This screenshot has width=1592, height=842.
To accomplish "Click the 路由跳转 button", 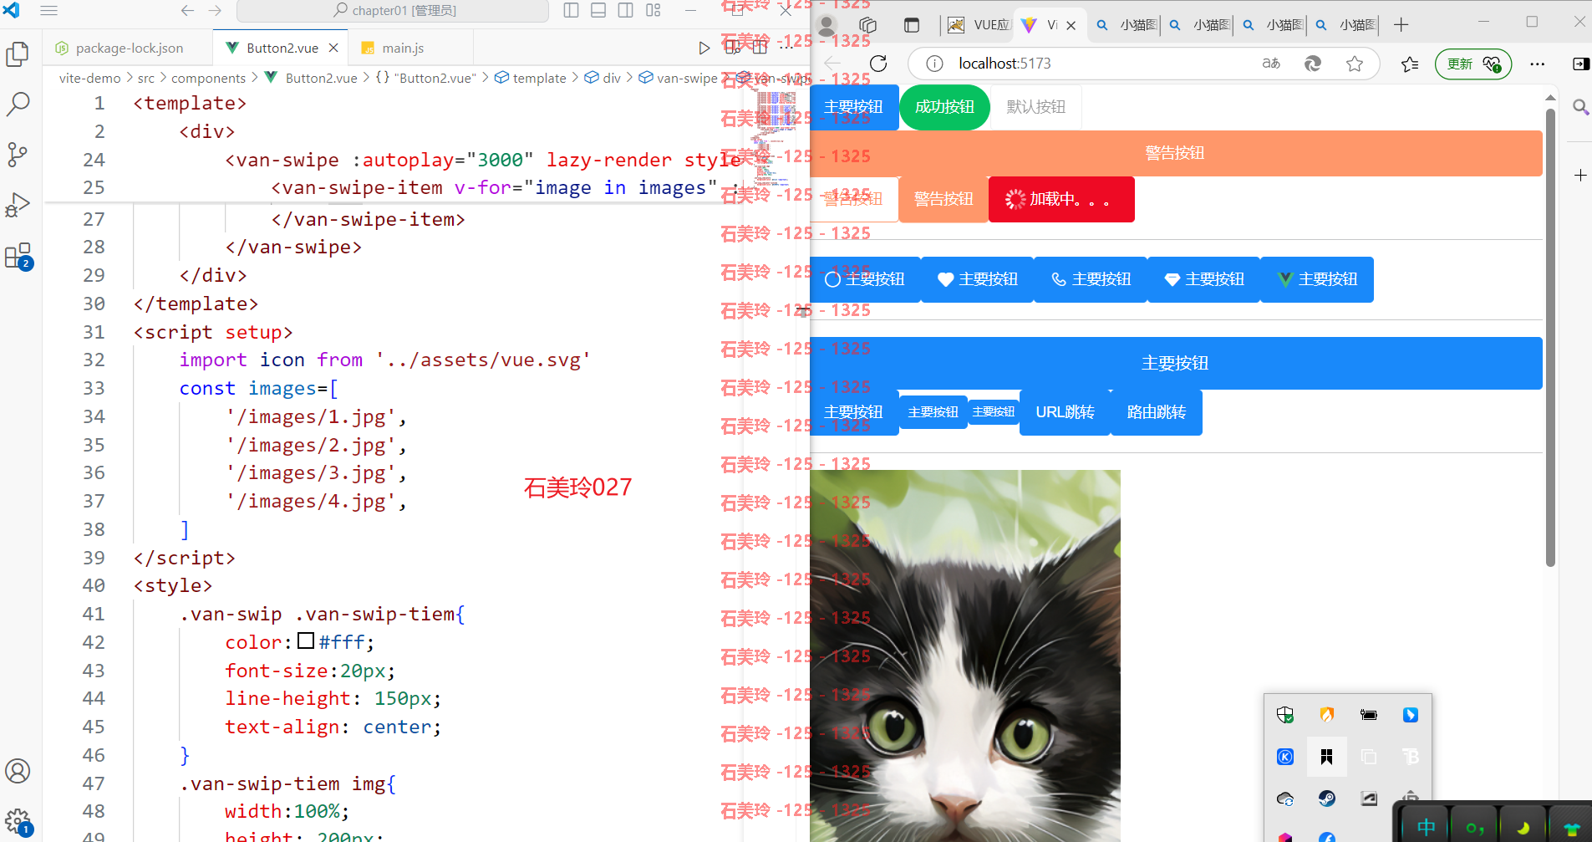I will 1157,412.
